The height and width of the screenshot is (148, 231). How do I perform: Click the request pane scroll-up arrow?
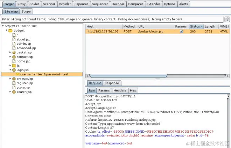[229, 96]
